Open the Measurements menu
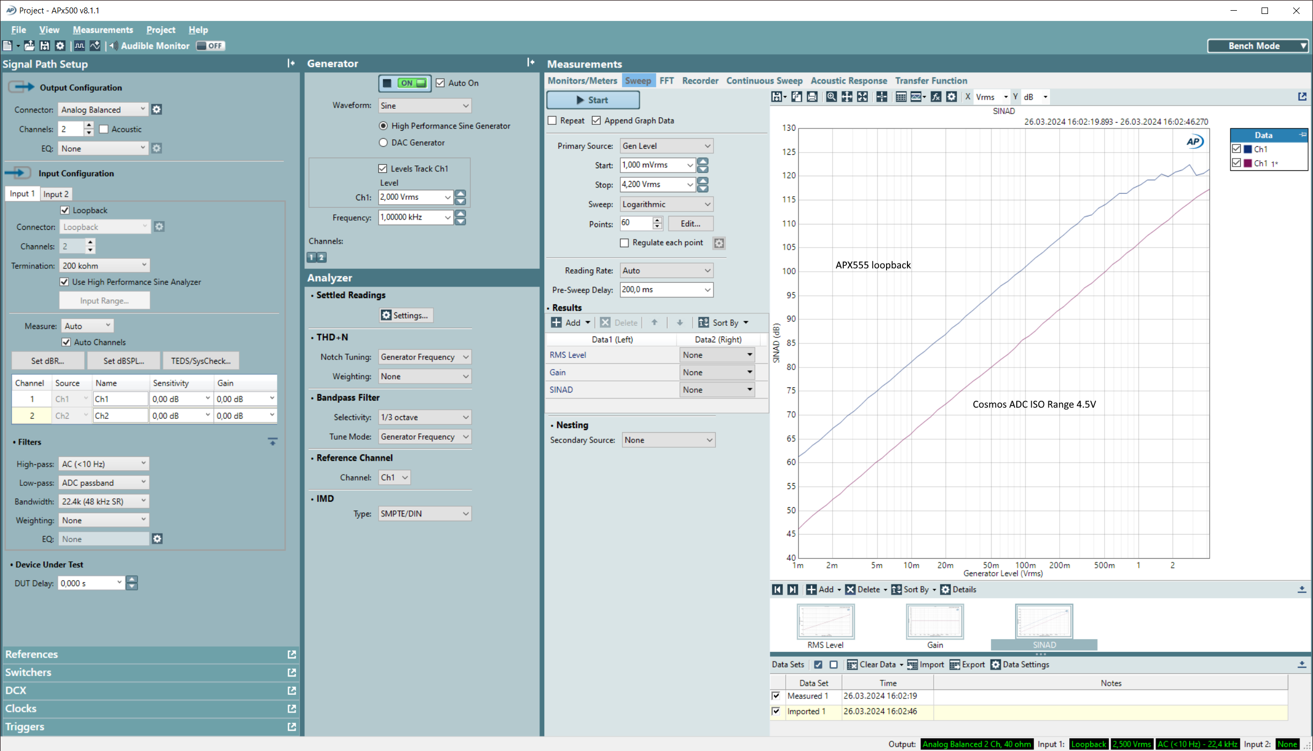The height and width of the screenshot is (751, 1313). pyautogui.click(x=103, y=30)
